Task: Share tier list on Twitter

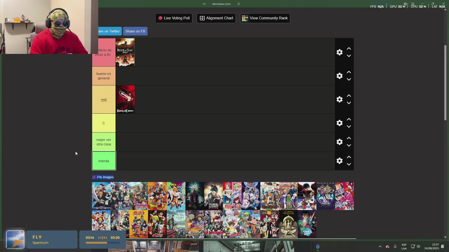Action: [110, 31]
